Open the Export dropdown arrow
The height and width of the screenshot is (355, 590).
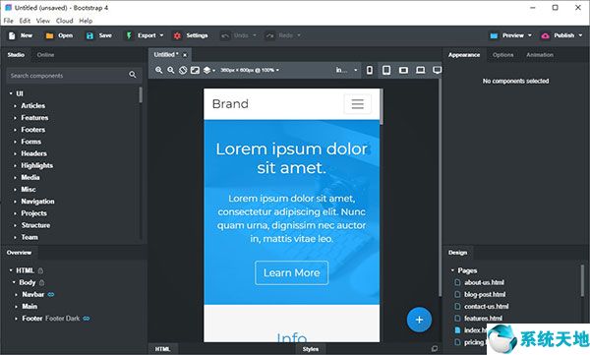point(162,35)
